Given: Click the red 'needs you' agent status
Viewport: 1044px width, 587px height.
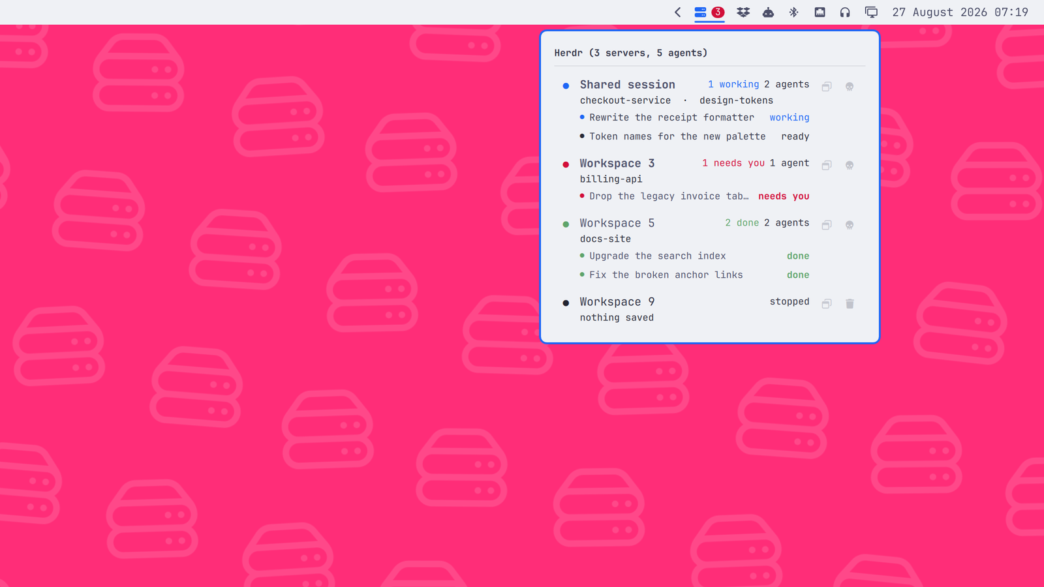Looking at the screenshot, I should point(784,196).
